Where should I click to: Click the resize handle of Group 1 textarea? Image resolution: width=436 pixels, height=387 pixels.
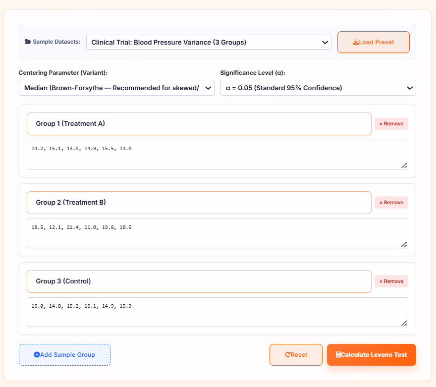404,166
